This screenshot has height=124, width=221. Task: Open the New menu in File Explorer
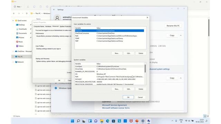[18, 7]
